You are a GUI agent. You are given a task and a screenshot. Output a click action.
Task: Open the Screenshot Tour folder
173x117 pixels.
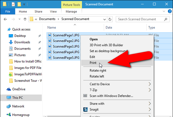point(25,81)
